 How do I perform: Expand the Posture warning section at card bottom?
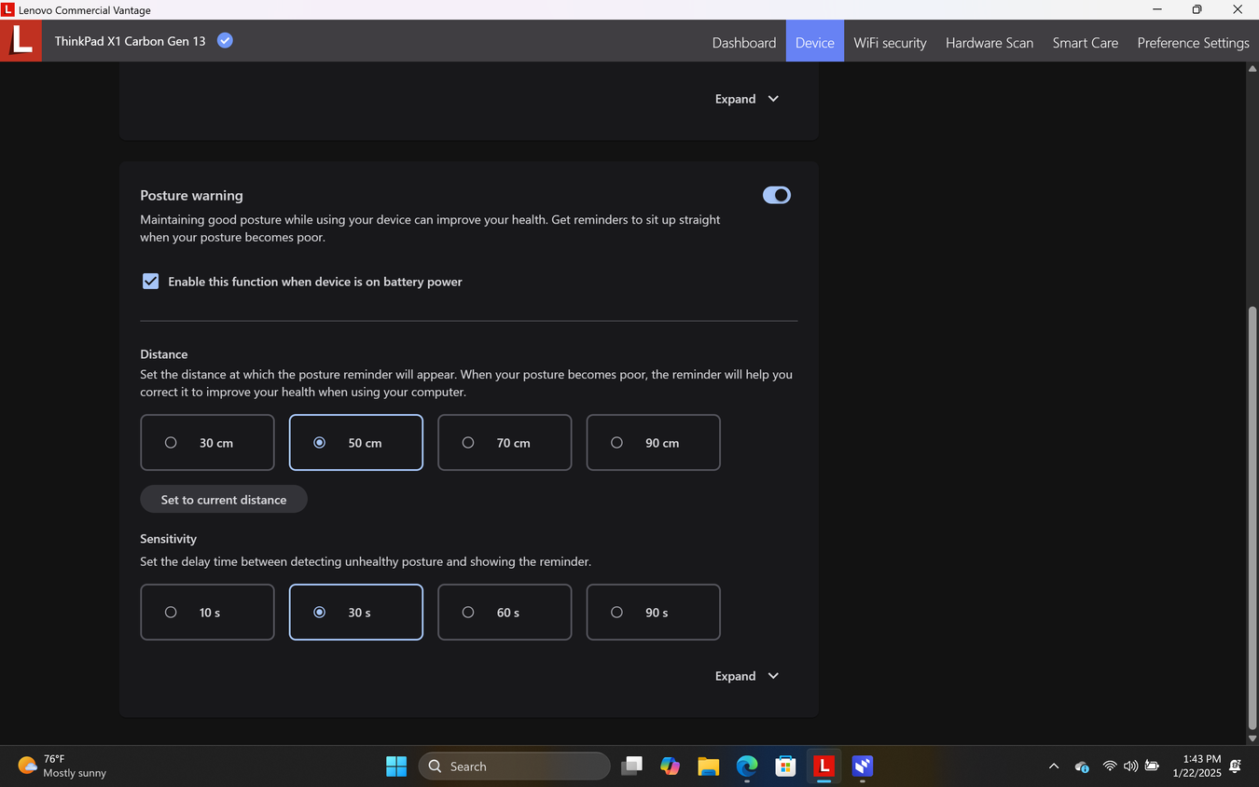[747, 676]
